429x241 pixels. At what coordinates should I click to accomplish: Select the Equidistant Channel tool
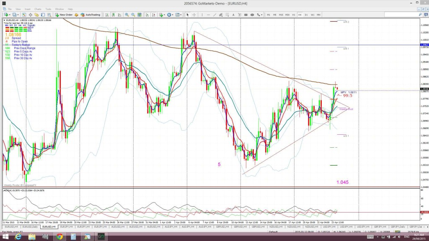point(221,15)
